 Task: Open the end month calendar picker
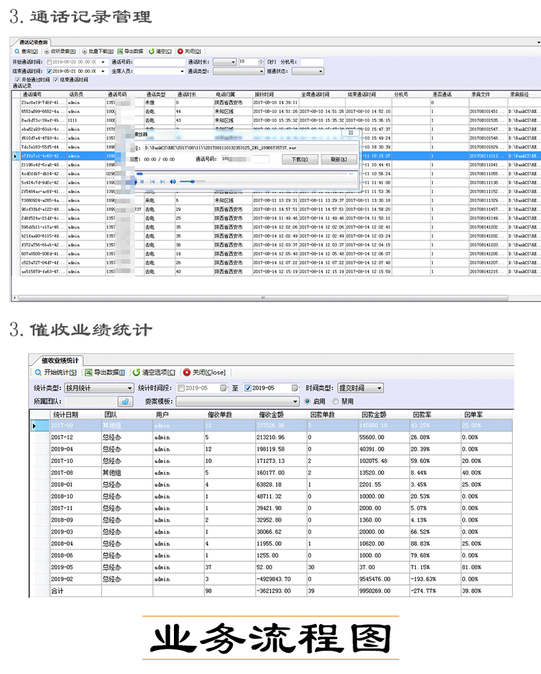point(294,388)
